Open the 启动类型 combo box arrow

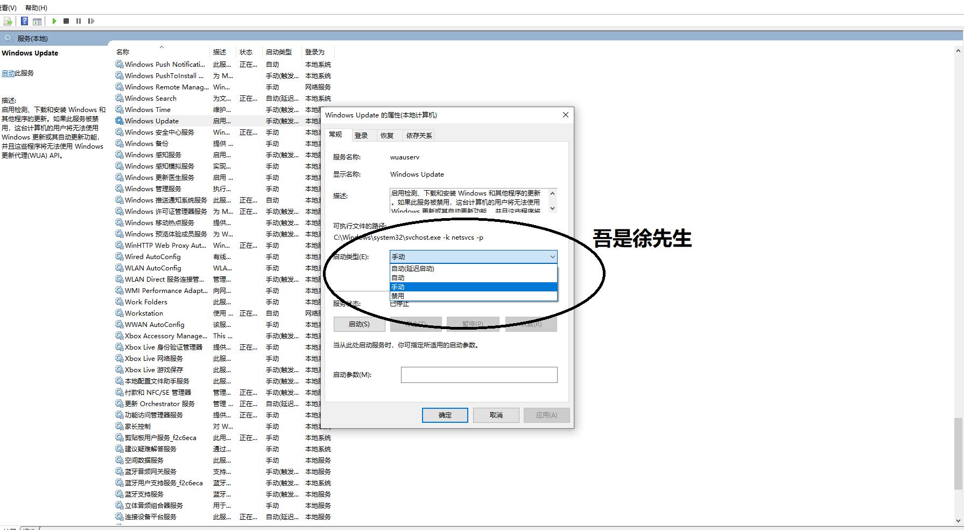[552, 256]
